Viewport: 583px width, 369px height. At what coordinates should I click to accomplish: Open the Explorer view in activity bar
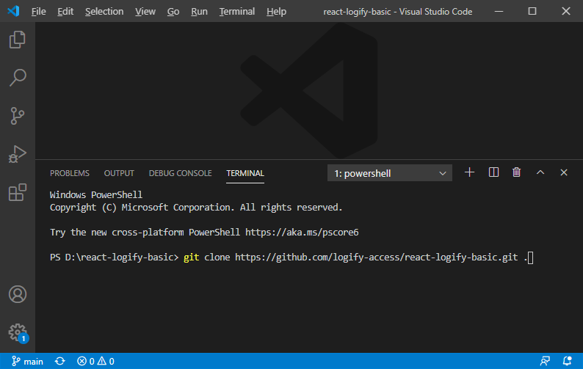(18, 40)
